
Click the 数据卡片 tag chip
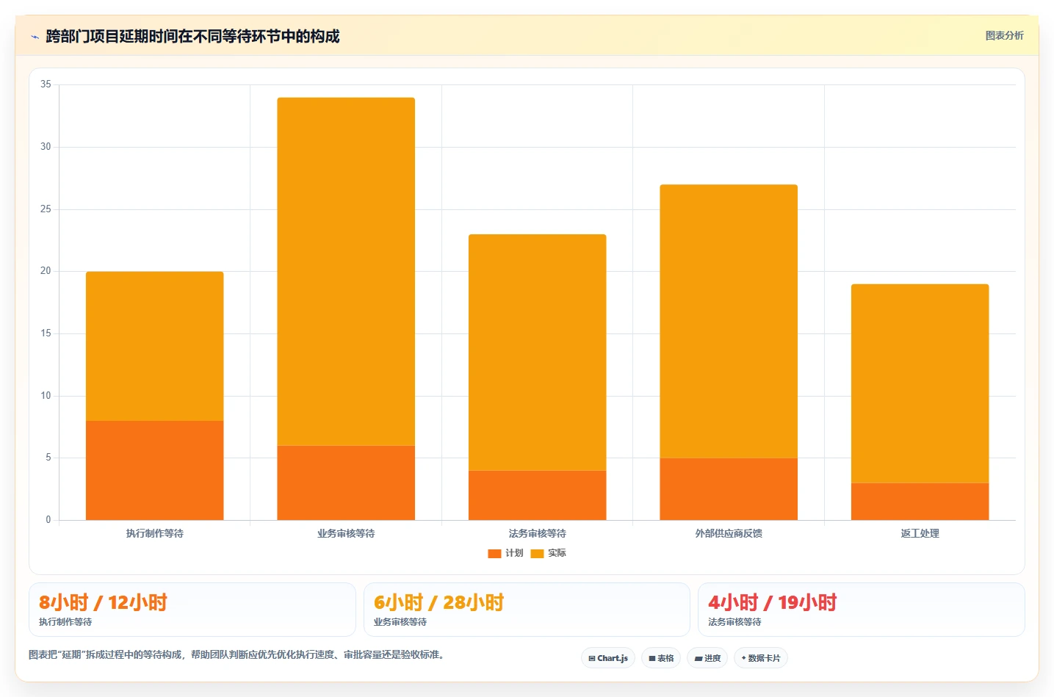pyautogui.click(x=761, y=658)
